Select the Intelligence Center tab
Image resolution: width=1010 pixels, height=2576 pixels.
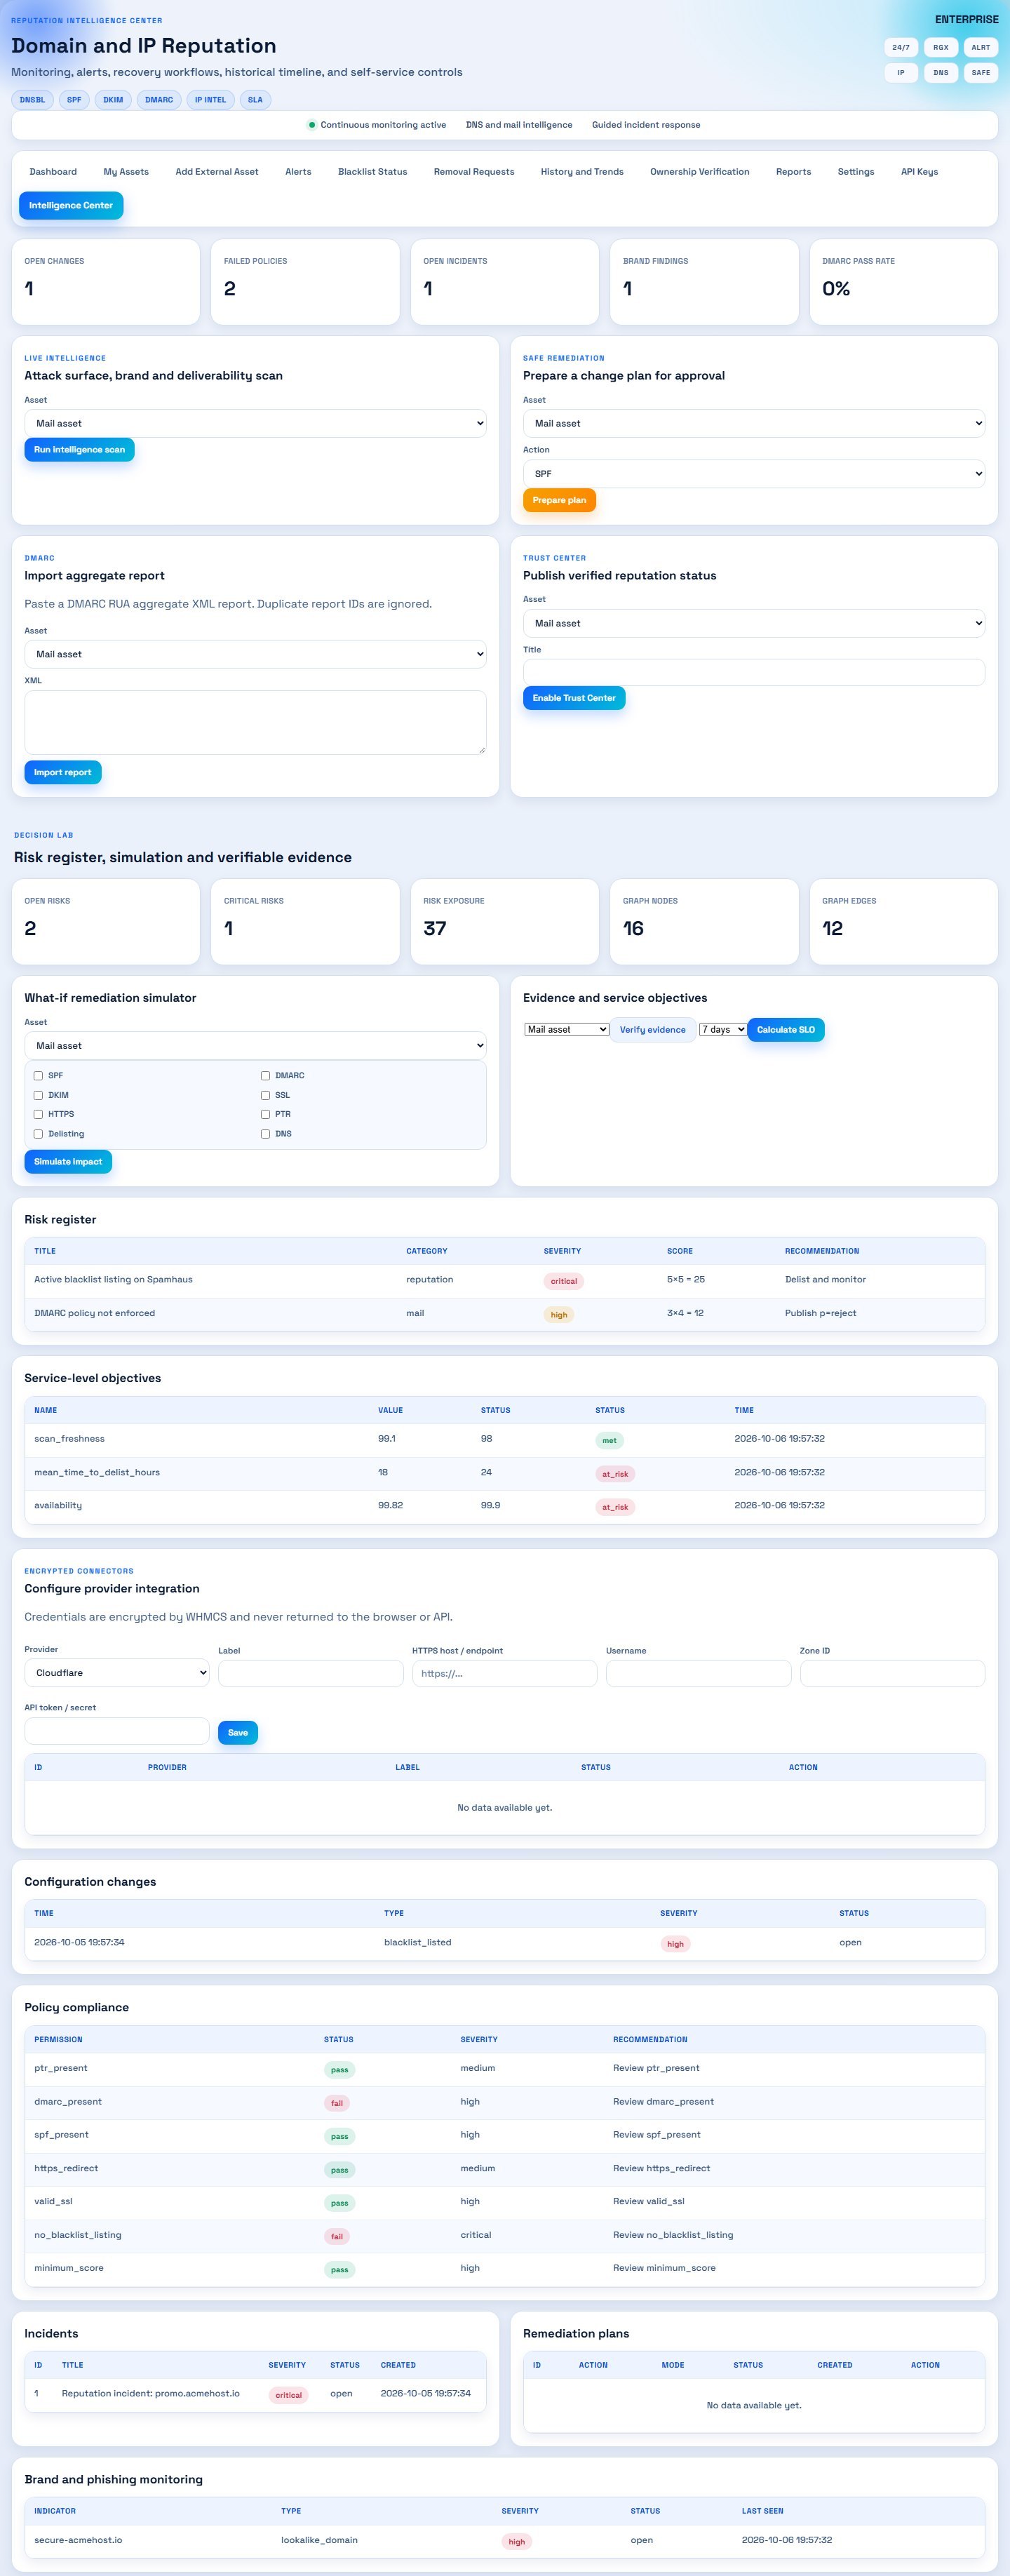point(71,206)
